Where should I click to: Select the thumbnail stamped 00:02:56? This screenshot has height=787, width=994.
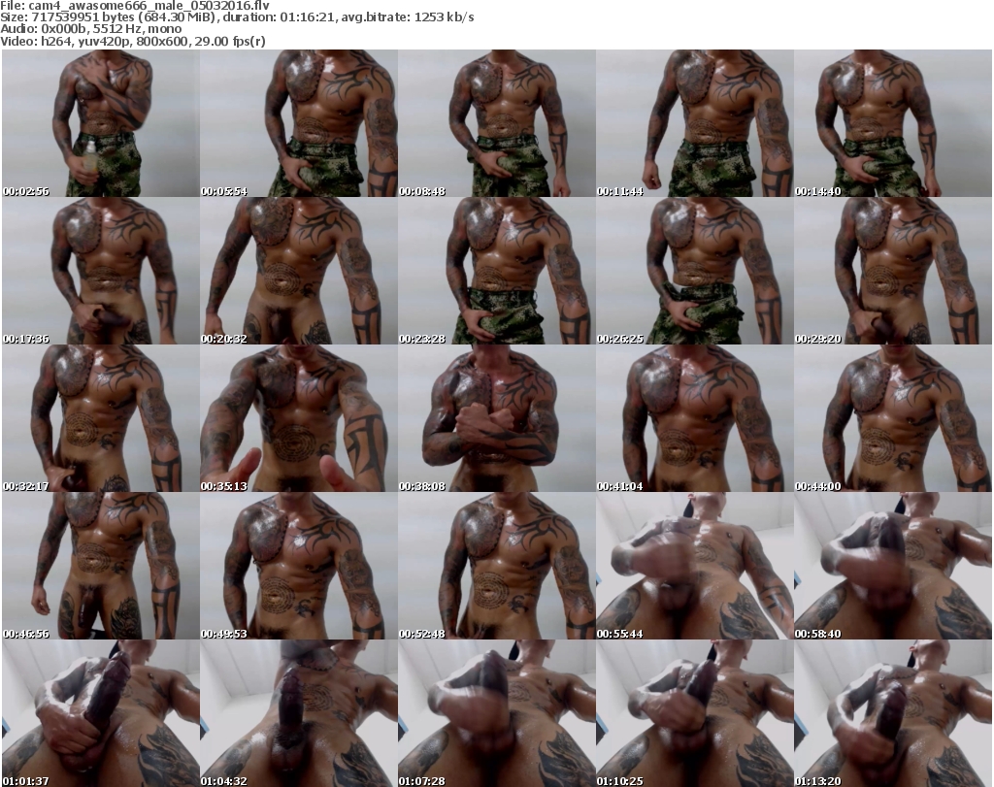[x=101, y=123]
